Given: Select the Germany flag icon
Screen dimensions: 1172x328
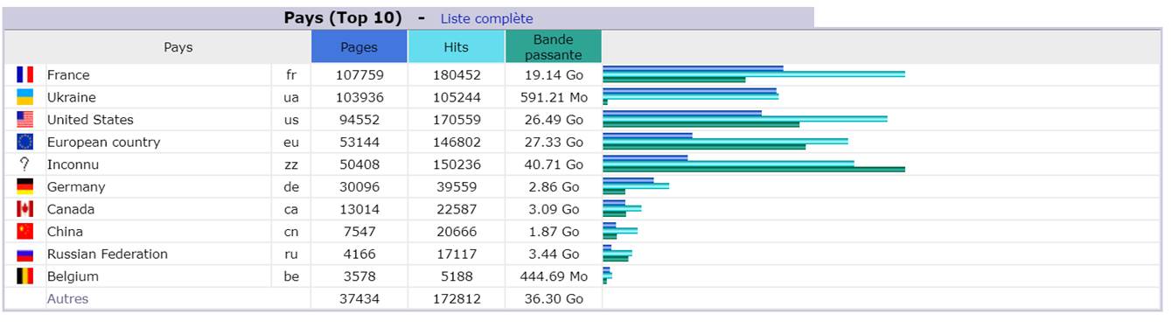Looking at the screenshot, I should 24,186.
